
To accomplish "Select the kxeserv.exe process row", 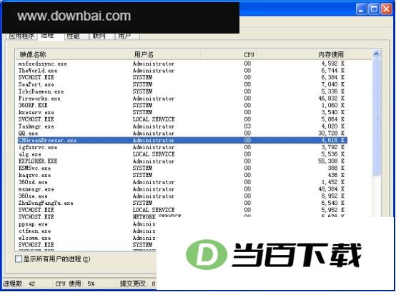I will coord(182,113).
